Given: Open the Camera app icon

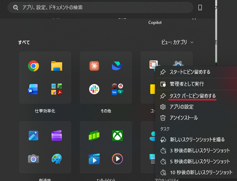Looking at the screenshot, I should click(x=33, y=159).
